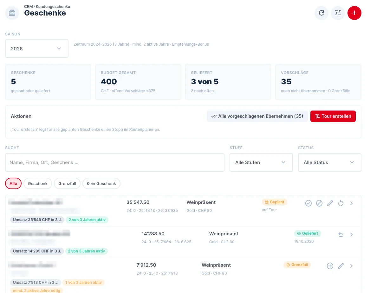This screenshot has width=370, height=293.
Task: Open the Alle Status dropdown
Action: coord(330,162)
